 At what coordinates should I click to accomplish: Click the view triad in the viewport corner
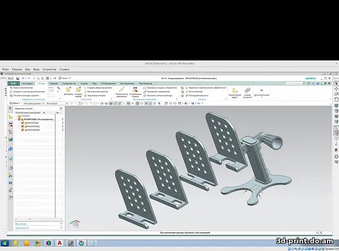[74, 225]
